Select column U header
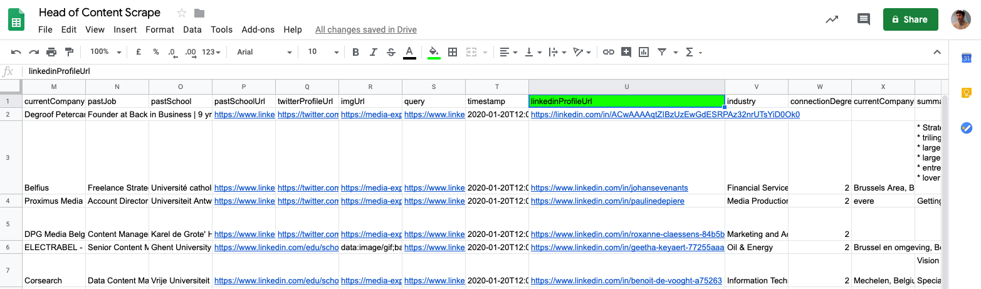981x289 pixels. click(x=627, y=87)
